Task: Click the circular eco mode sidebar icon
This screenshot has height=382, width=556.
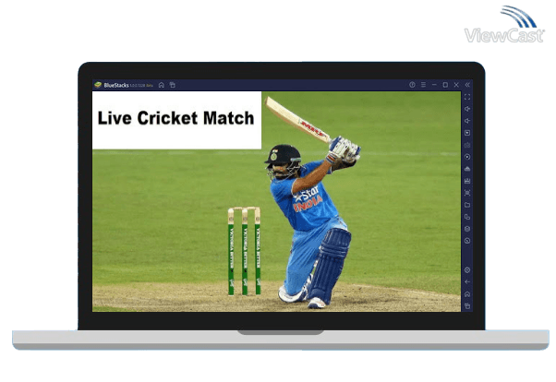Action: pyautogui.click(x=467, y=241)
